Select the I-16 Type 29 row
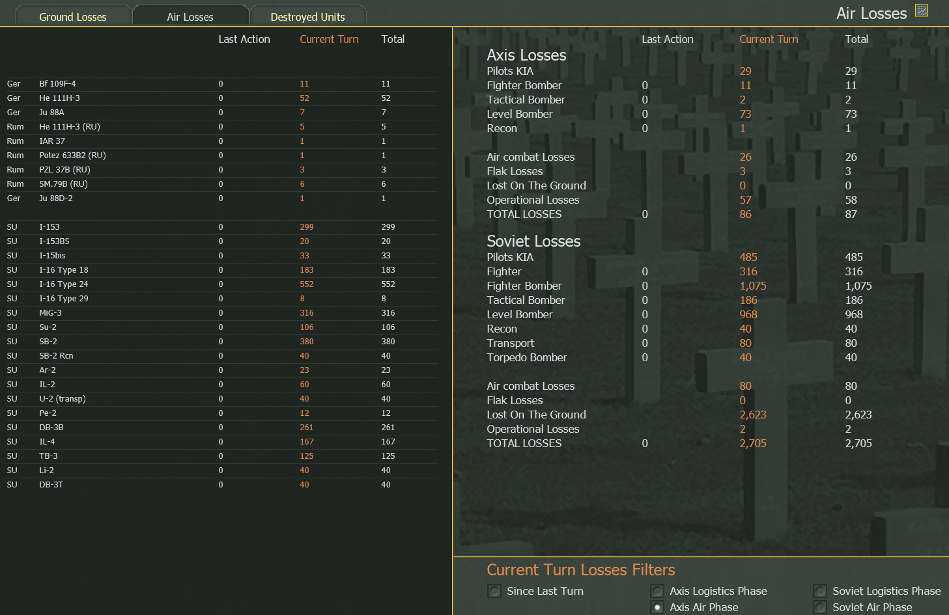 pos(221,299)
